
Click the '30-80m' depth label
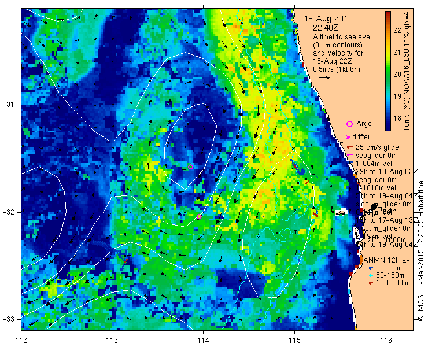point(388,268)
